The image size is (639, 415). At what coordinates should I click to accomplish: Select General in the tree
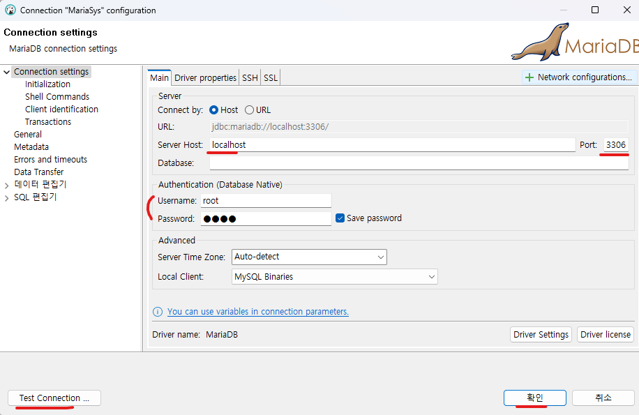click(x=28, y=135)
